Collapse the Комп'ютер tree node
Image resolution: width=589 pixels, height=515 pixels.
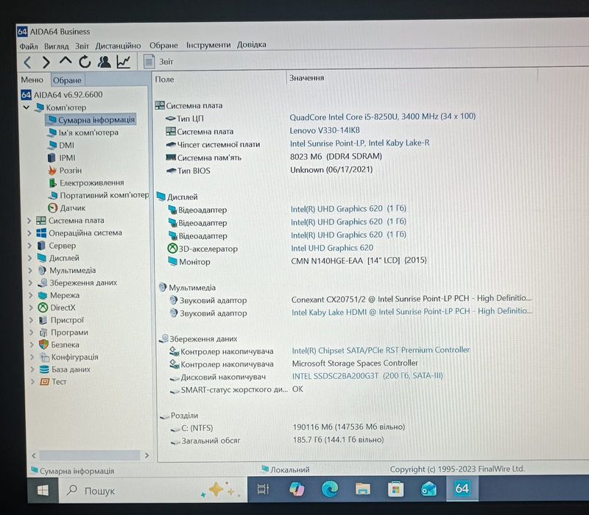27,107
